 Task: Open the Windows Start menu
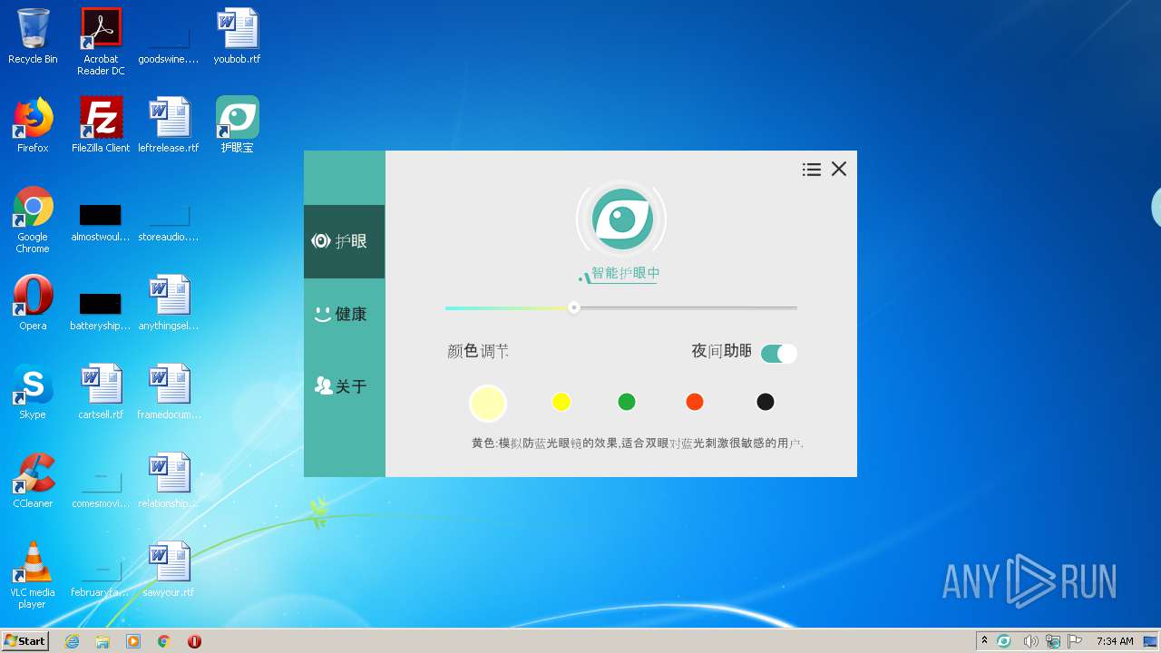click(25, 640)
